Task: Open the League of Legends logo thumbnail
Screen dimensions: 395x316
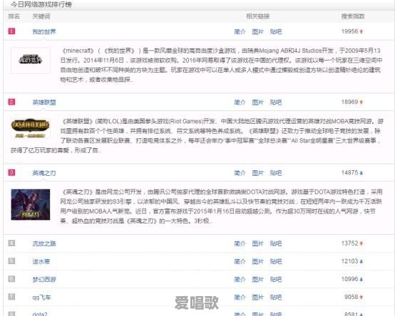Action: (x=31, y=128)
